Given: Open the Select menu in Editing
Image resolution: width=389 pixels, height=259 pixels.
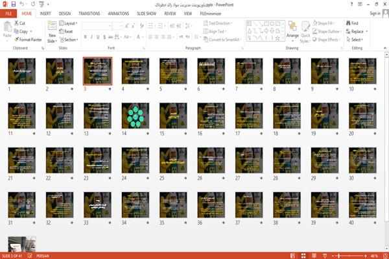Looking at the screenshot, I should click(x=355, y=40).
